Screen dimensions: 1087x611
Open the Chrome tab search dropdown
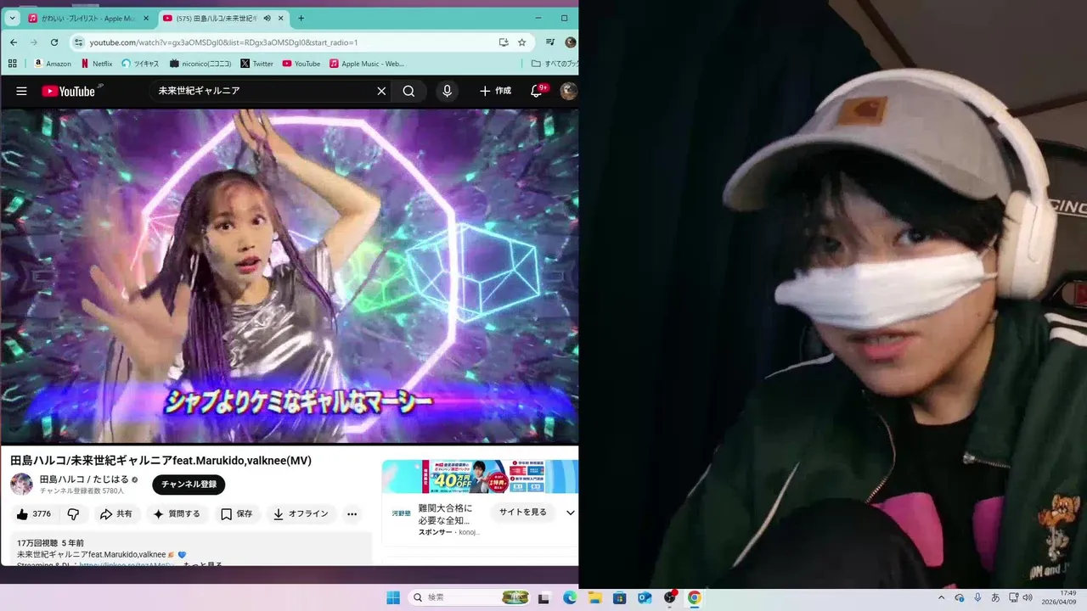click(x=13, y=18)
